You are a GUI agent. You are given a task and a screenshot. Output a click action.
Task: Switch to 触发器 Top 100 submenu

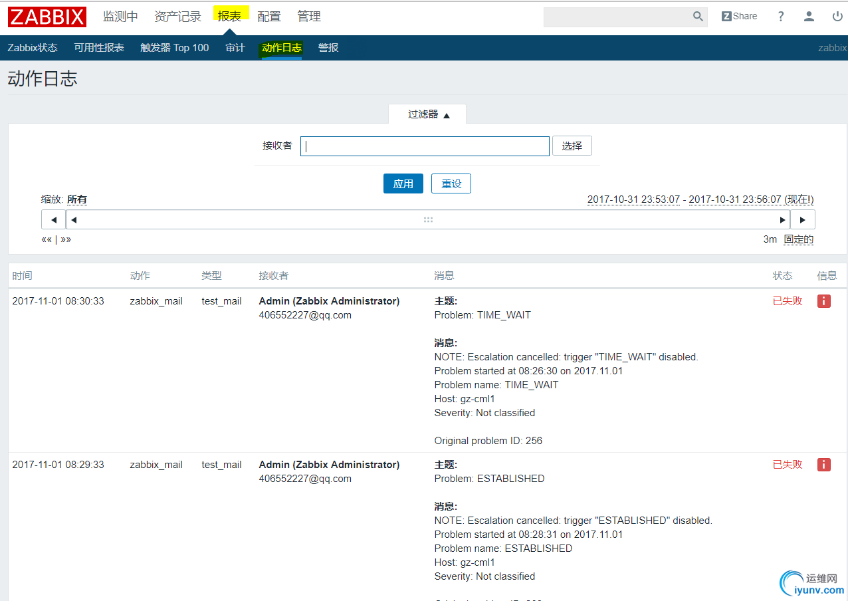(x=175, y=48)
